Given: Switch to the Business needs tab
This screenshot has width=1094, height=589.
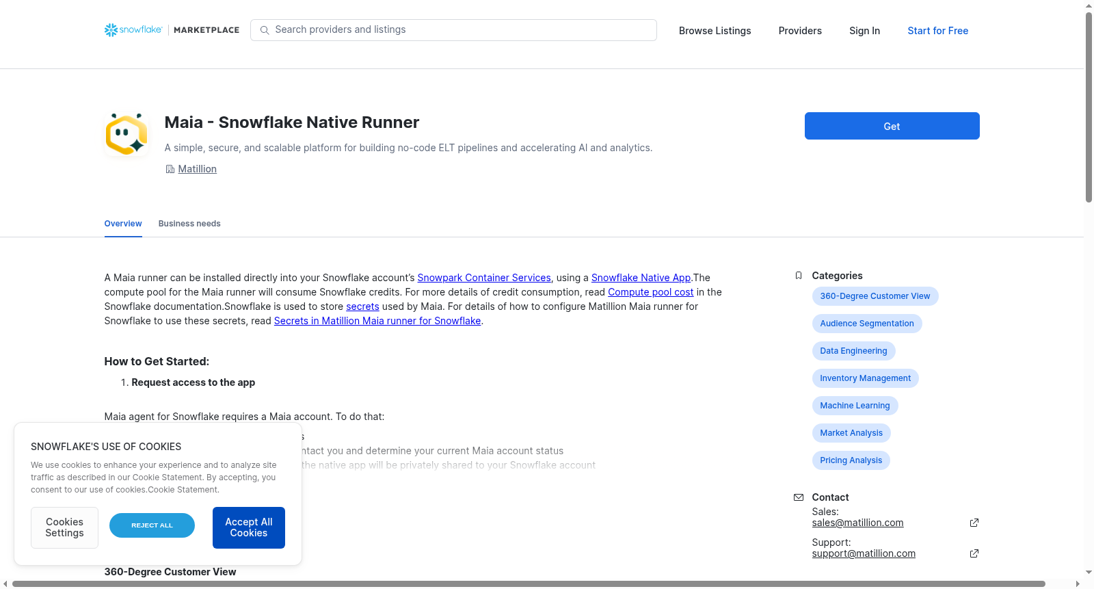Looking at the screenshot, I should (x=189, y=224).
